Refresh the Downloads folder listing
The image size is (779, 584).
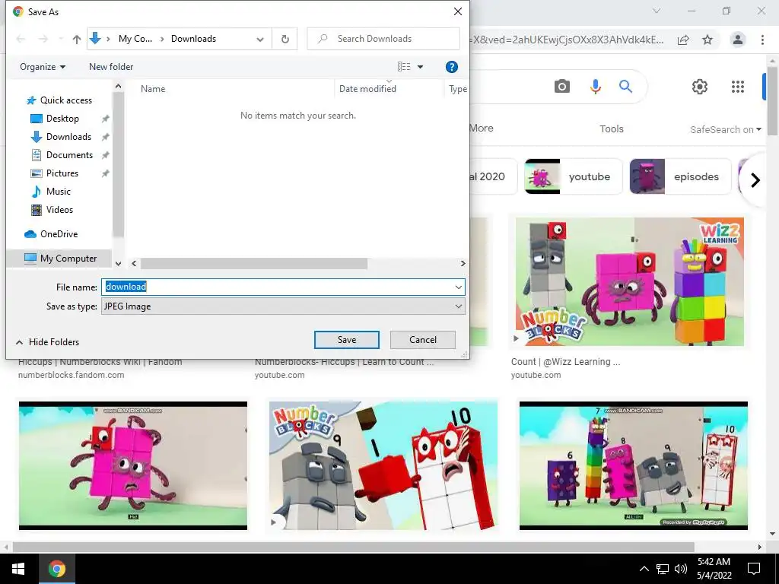(285, 40)
